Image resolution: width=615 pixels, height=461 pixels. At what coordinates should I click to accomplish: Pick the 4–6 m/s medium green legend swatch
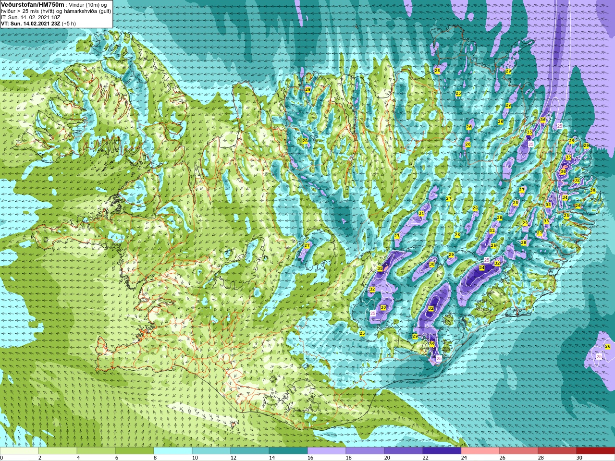[96, 451]
